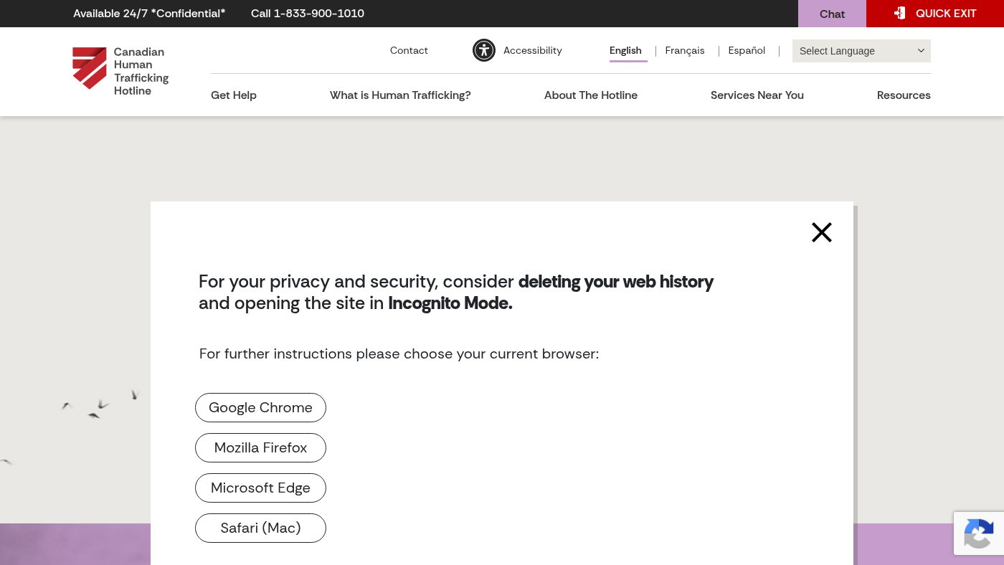Click the "deleting your web history" bold text
This screenshot has width=1004, height=565.
click(616, 282)
